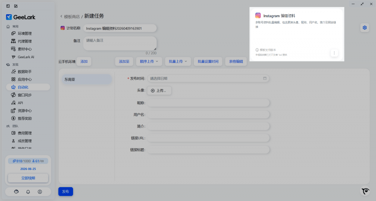
Task: Click the eye logo floating button
Action: pos(365,191)
